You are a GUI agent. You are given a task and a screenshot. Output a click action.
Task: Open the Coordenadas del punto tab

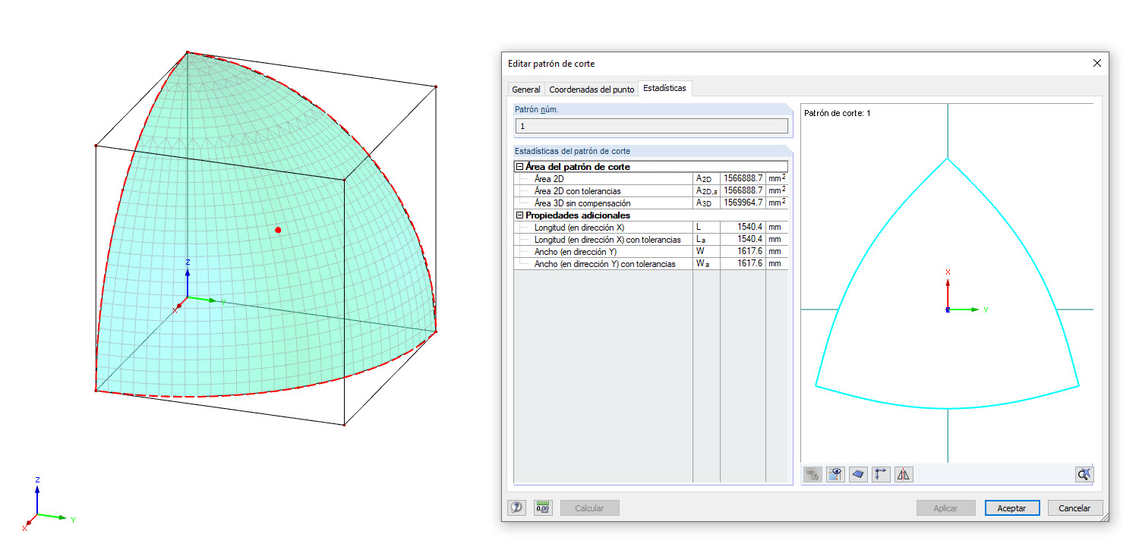point(592,90)
